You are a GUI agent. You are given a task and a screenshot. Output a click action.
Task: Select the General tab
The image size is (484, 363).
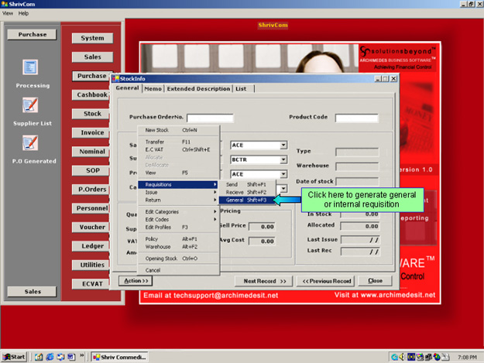pyautogui.click(x=127, y=88)
